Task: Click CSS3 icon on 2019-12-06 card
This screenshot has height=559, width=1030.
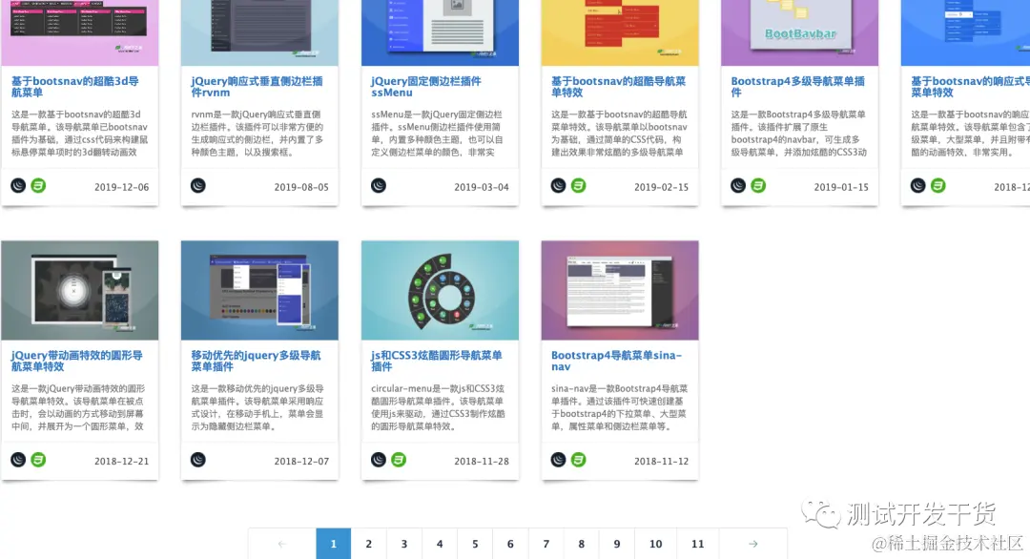Action: 39,186
